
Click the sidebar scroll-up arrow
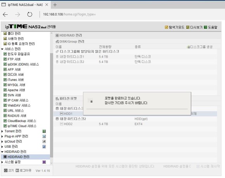click(x=52, y=33)
